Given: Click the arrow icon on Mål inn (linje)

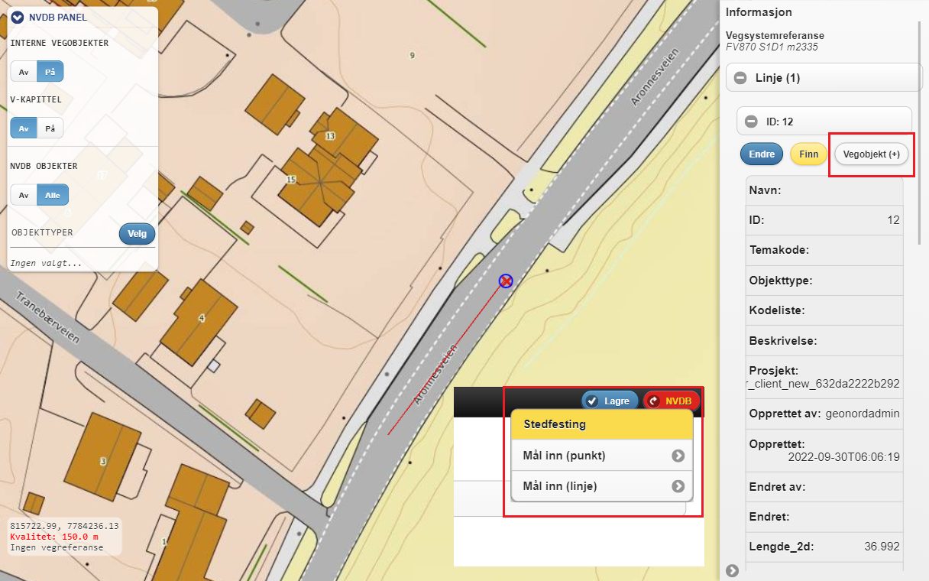Looking at the screenshot, I should [x=678, y=486].
